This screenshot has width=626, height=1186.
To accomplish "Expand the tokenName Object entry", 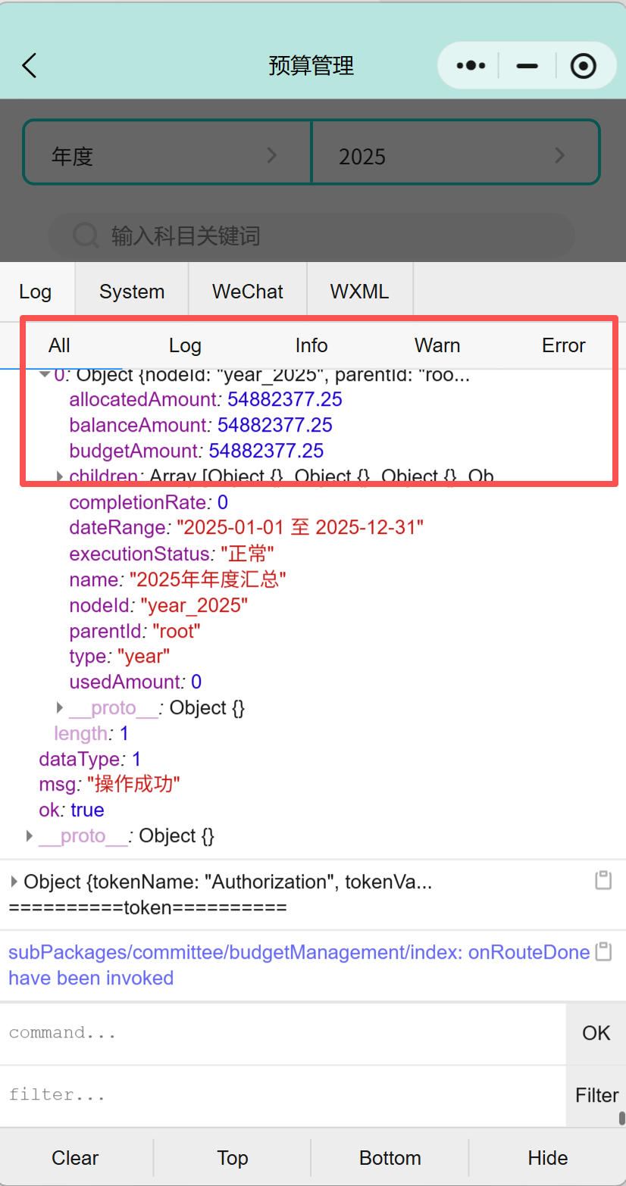I will 14,882.
